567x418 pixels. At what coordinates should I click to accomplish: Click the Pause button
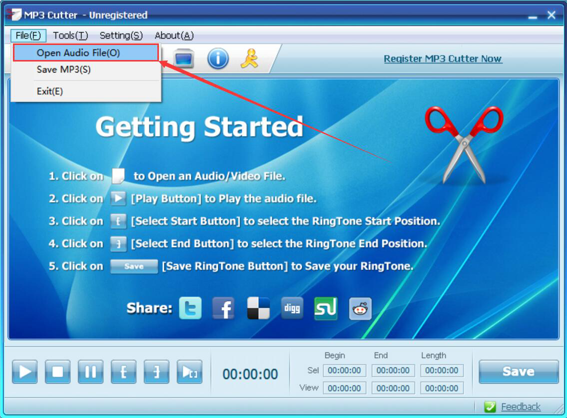90,371
